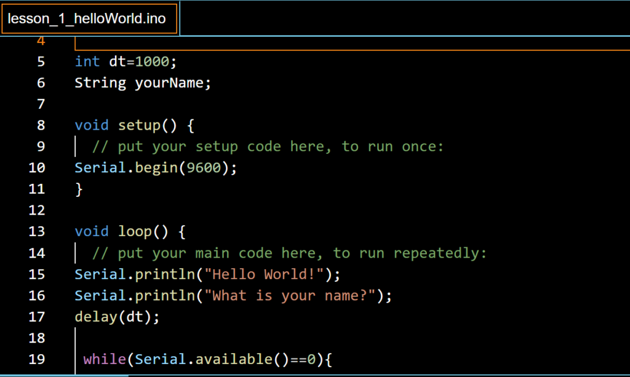Click line number 5 in gutter
Viewport: 630px width, 377px height.
(41, 62)
